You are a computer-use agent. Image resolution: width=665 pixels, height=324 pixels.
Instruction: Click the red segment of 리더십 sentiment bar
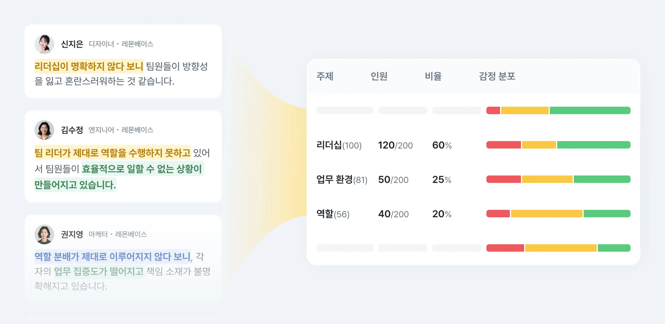[503, 145]
